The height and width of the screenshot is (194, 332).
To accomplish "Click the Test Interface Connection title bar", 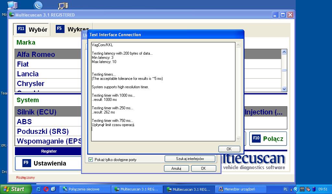I will click(166, 35).
